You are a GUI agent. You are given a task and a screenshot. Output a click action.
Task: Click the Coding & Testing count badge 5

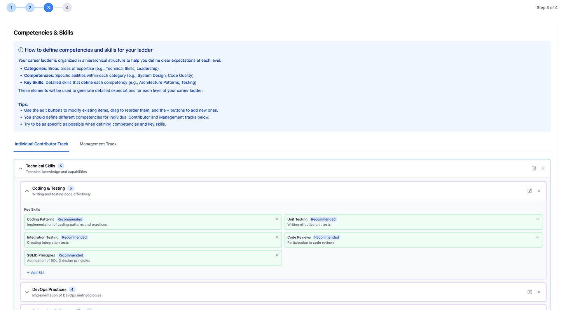pos(71,189)
